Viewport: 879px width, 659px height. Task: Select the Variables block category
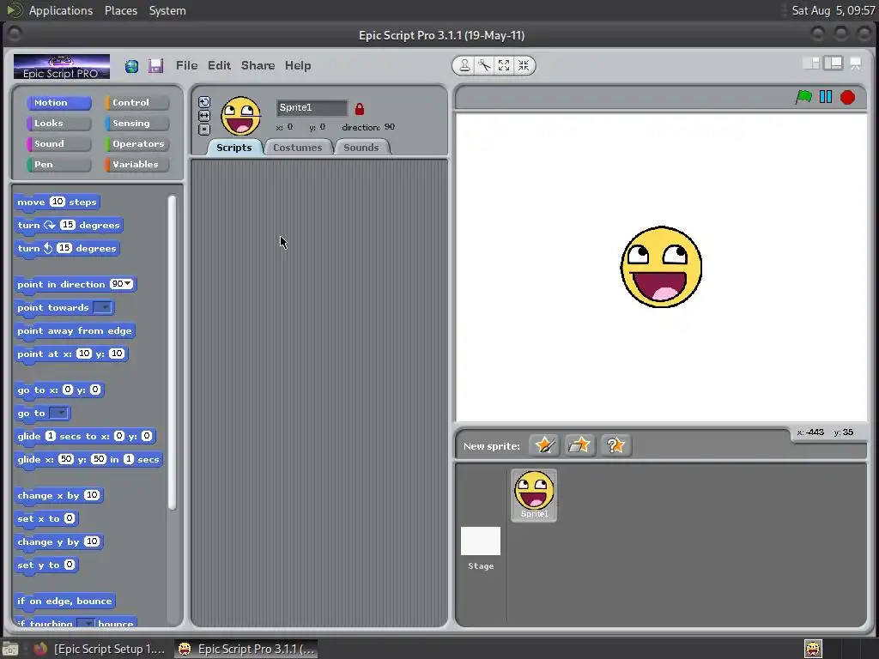[x=136, y=165]
